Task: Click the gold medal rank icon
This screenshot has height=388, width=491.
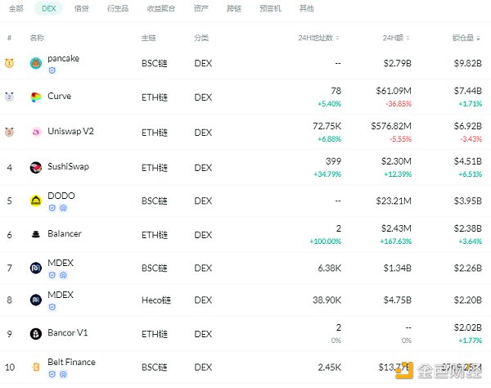Action: pos(10,63)
